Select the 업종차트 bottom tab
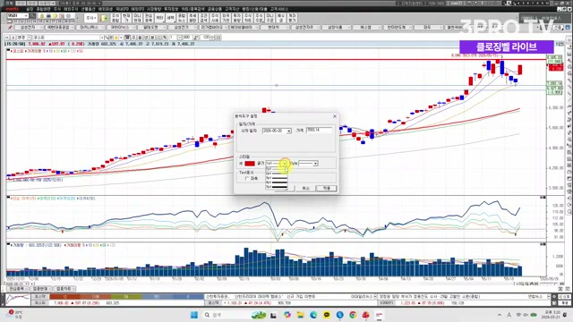This screenshot has height=322, width=573. pyautogui.click(x=64, y=289)
